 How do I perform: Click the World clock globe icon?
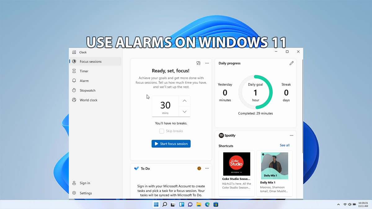(x=74, y=100)
